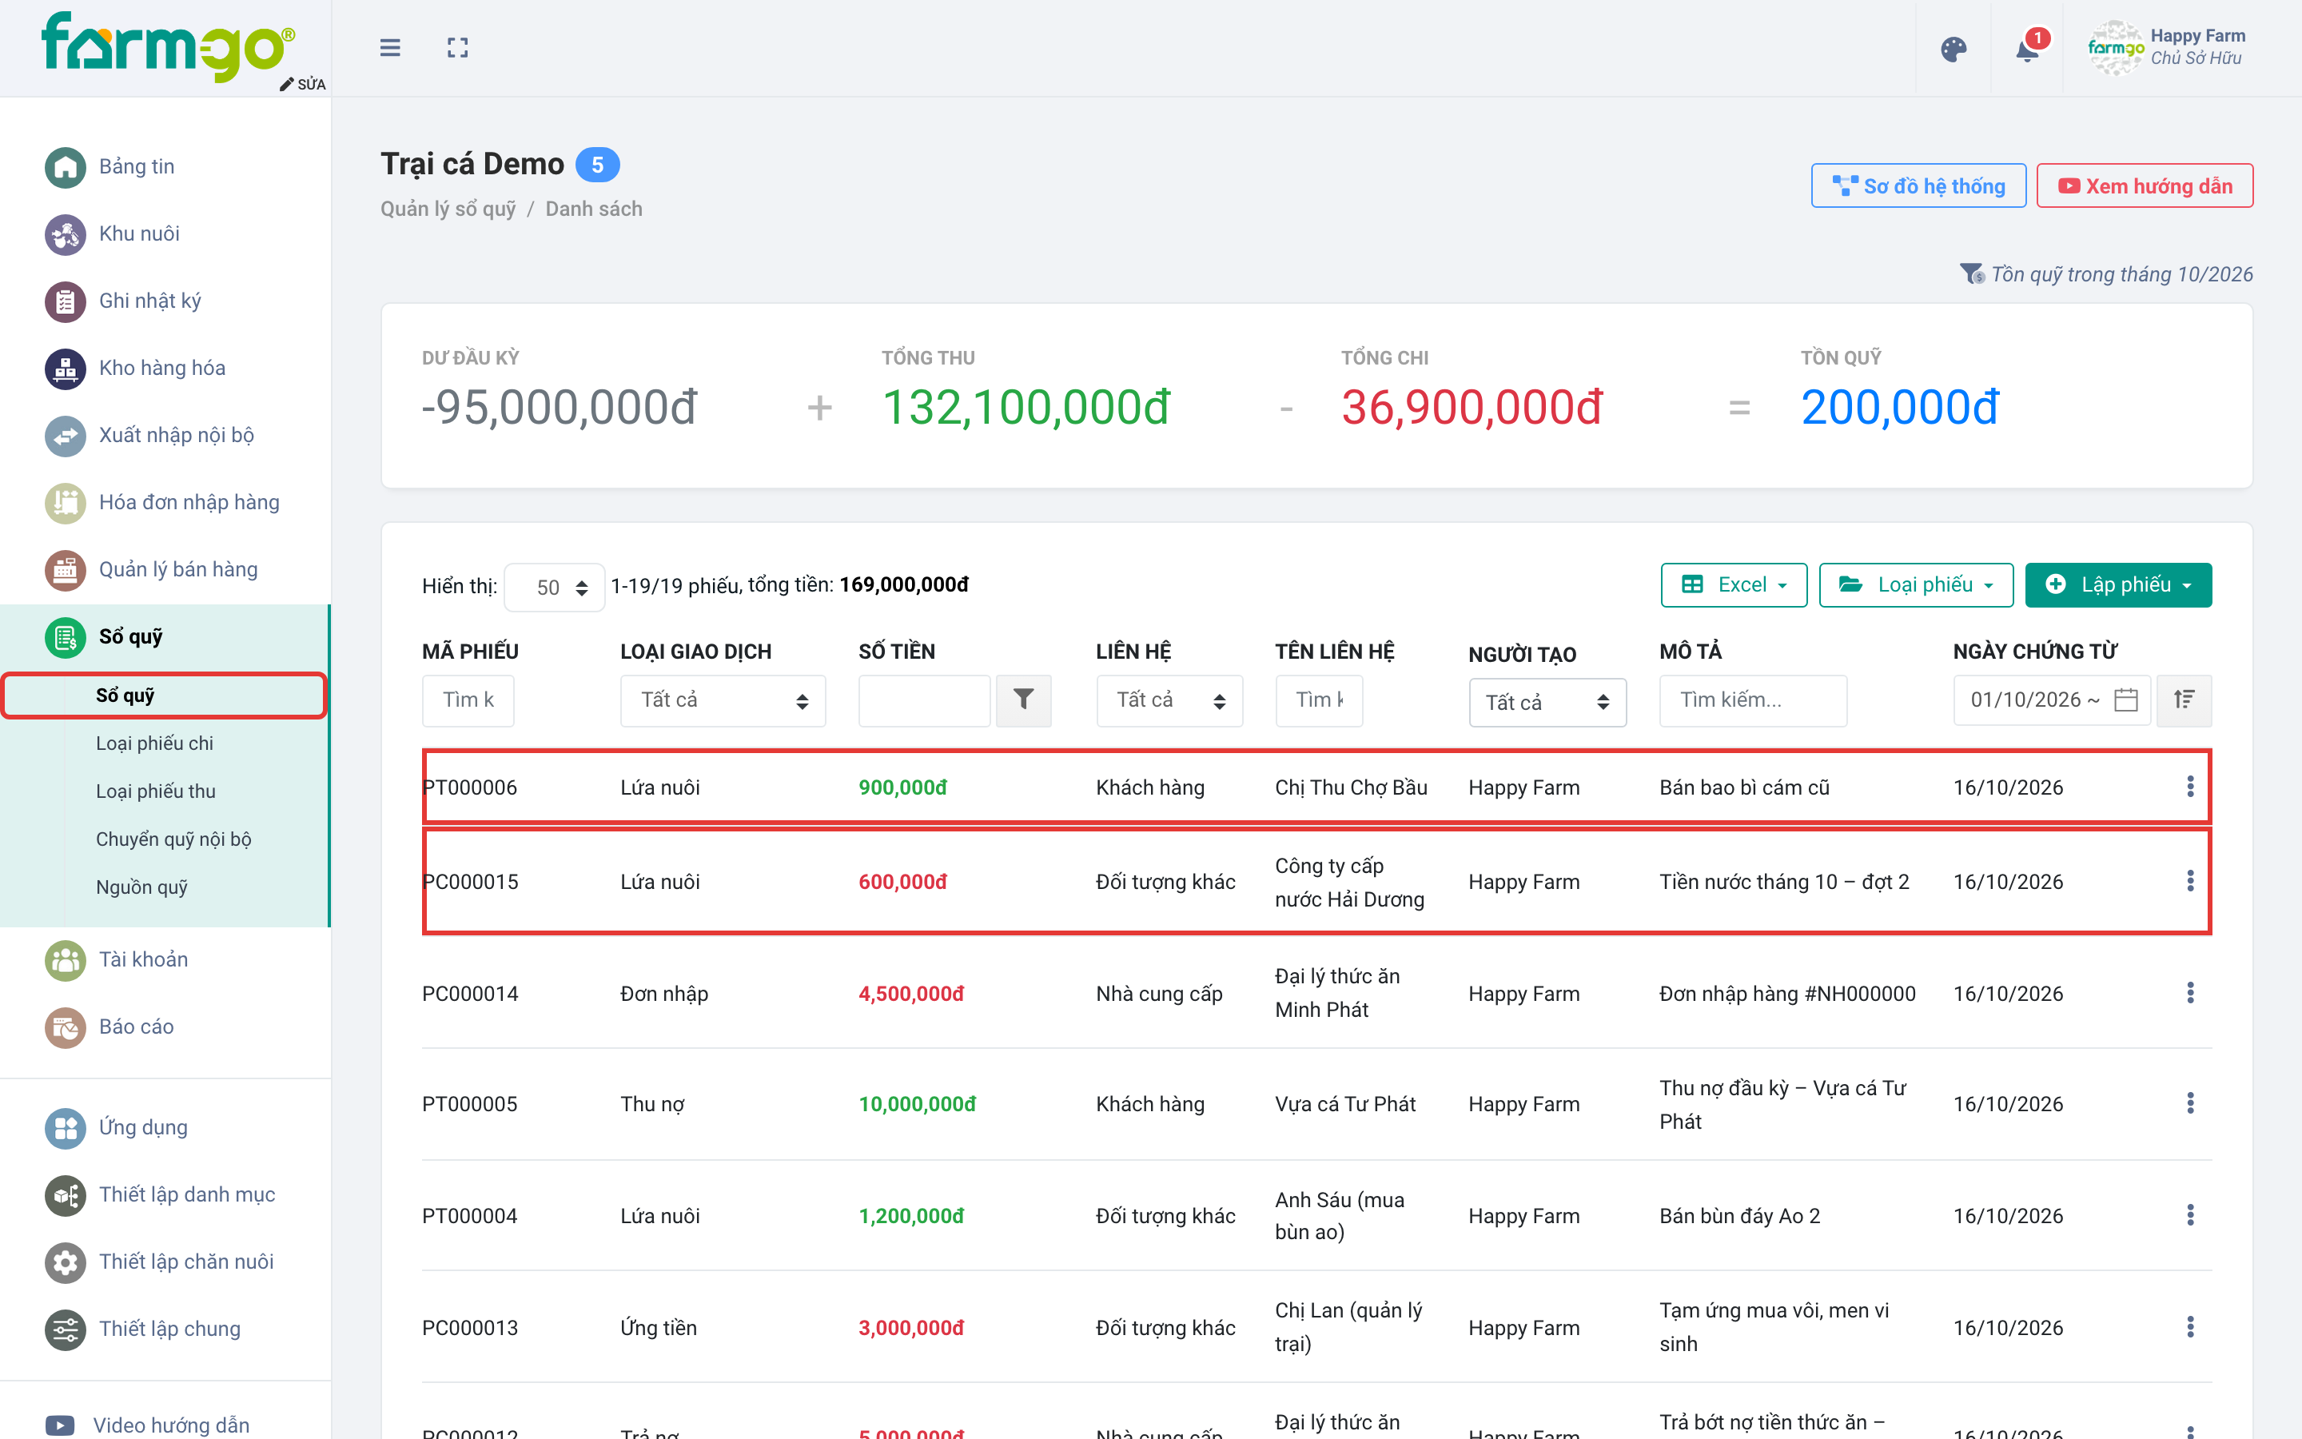Viewport: 2302px width, 1439px height.
Task: Click the sort order icon beside date filter
Action: (x=2183, y=700)
